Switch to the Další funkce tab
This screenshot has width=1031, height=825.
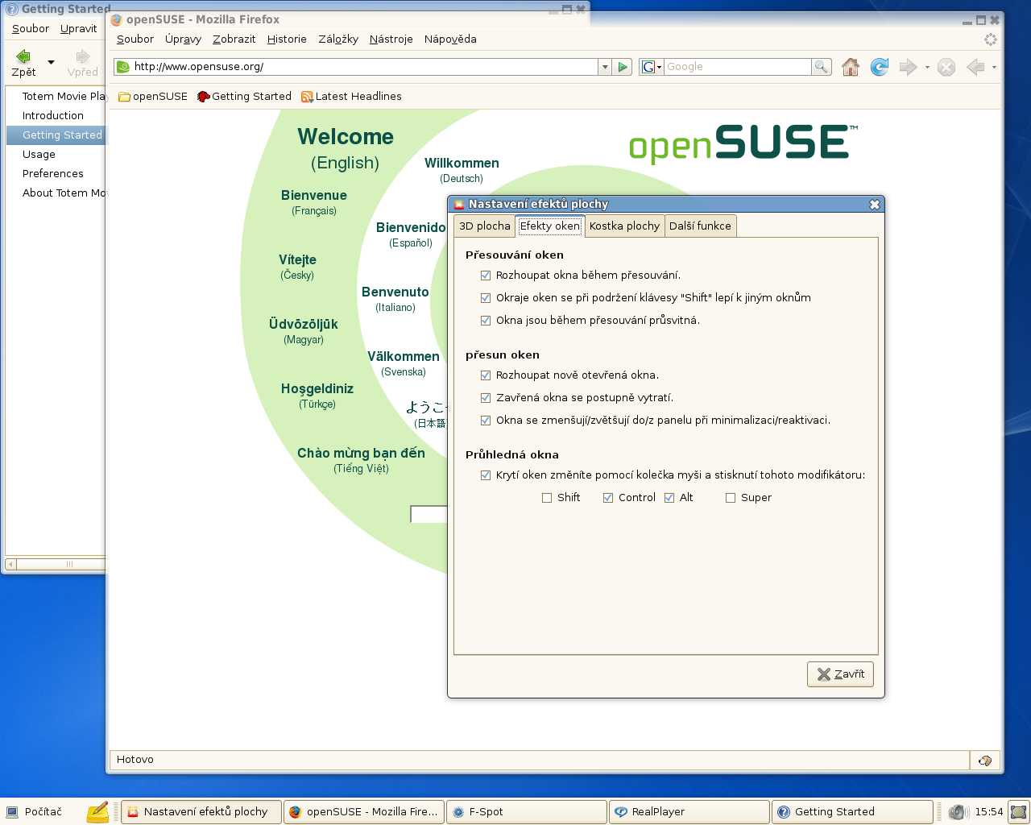coord(700,226)
